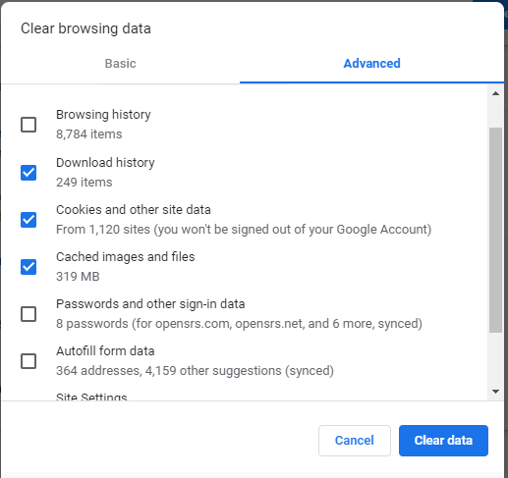Tick Passwords and other sign-in data
Viewport: 508px width, 478px height.
[28, 314]
